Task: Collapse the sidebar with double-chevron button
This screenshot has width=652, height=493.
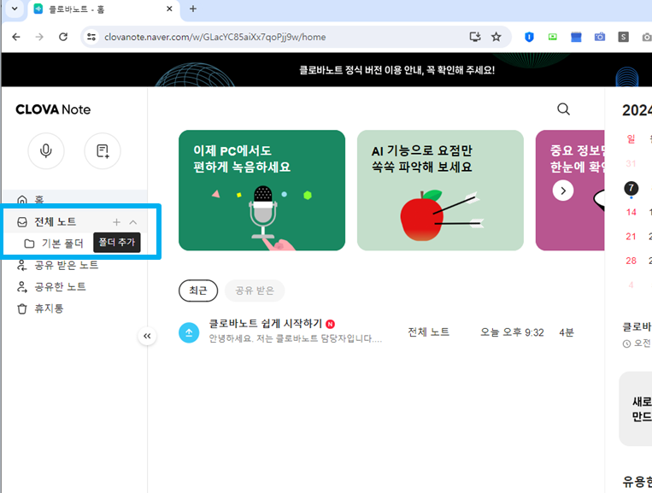Action: click(147, 336)
